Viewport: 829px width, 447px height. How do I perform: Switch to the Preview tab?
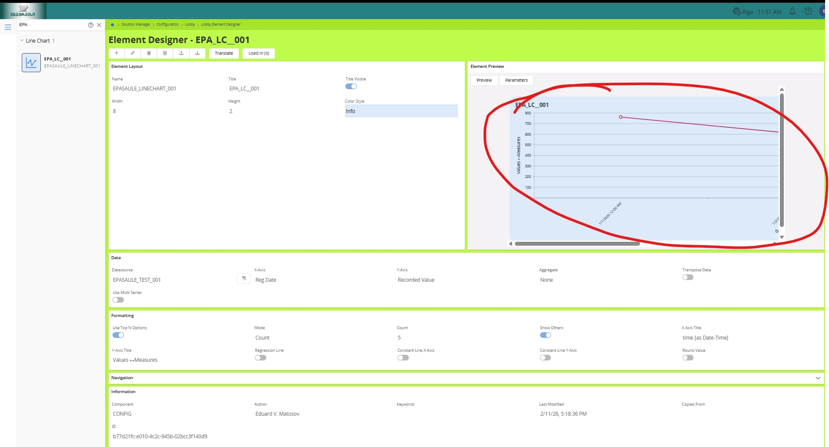(x=484, y=80)
